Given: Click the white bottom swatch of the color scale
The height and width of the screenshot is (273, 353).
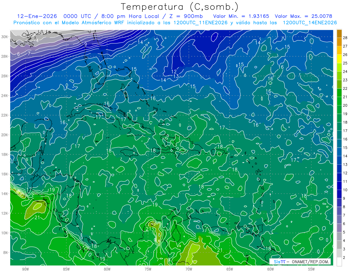Looking at the screenshot, I should (x=339, y=262).
